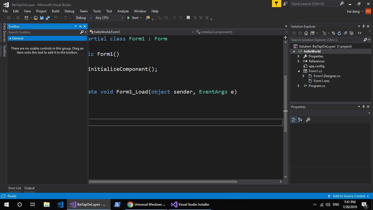Screen dimensions: 373x210
Task: Expand the Form1.Designer.cs node
Action: (304, 76)
